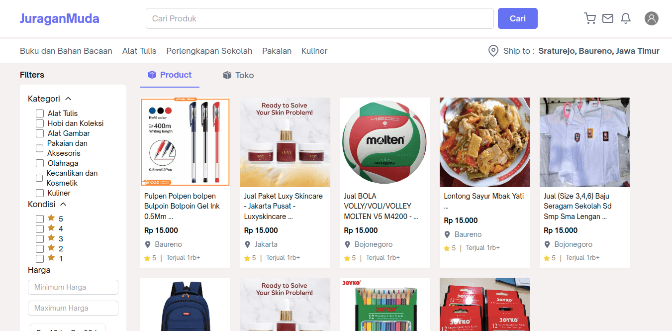
Task: Open the messages envelope icon
Action: [x=608, y=18]
